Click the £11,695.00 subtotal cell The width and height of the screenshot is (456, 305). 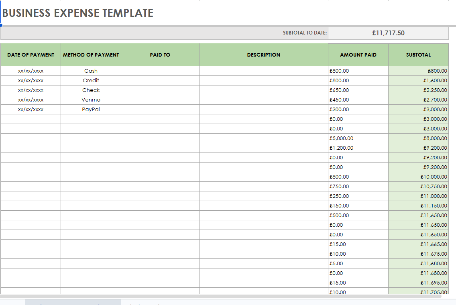coord(418,283)
